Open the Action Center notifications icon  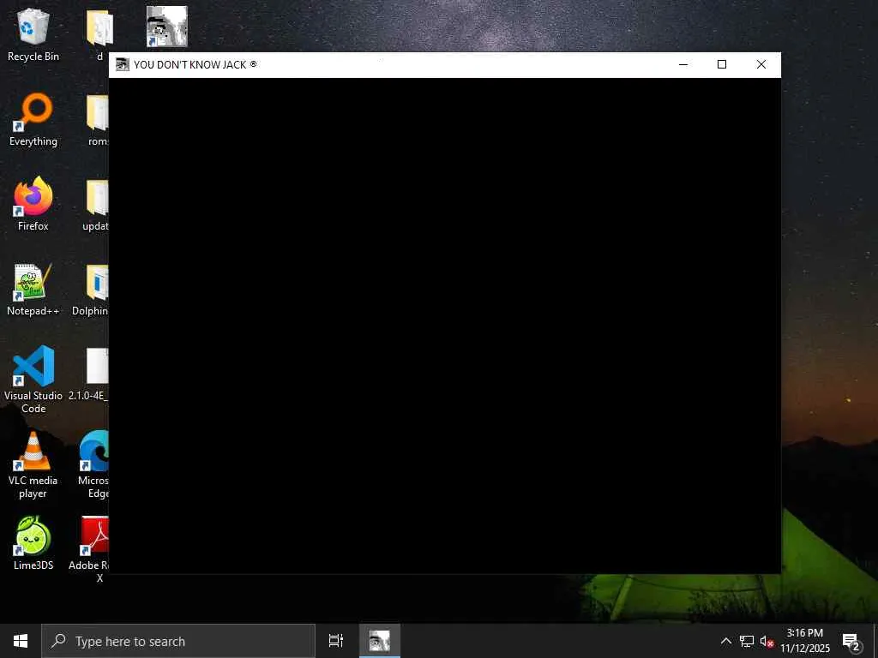[851, 641]
